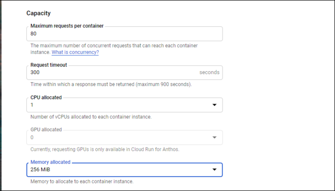Click the Capacity section heading
Screen dimensions: 335x191
pos(39,13)
